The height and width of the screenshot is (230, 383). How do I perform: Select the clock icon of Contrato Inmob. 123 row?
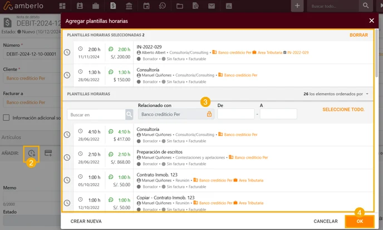67,180
